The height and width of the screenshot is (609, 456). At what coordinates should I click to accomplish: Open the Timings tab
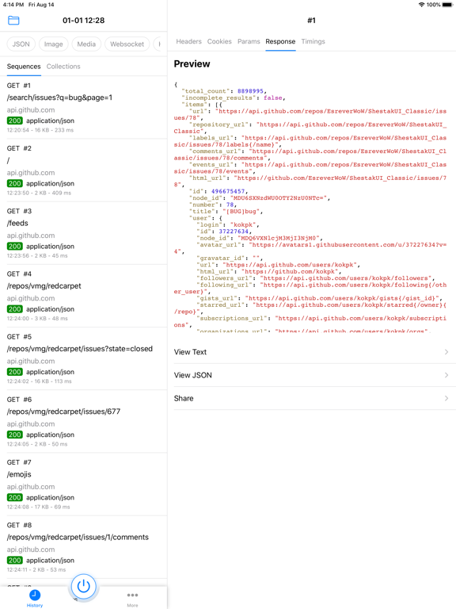[x=313, y=41]
